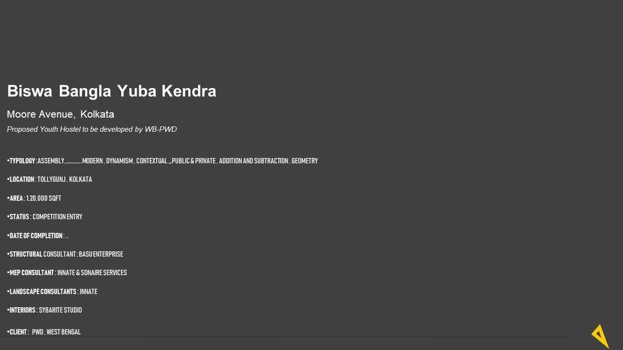Viewport: 623px width, 350px height.
Task: Click the AREA 1,20,000 SQFT line
Action: tap(34, 198)
